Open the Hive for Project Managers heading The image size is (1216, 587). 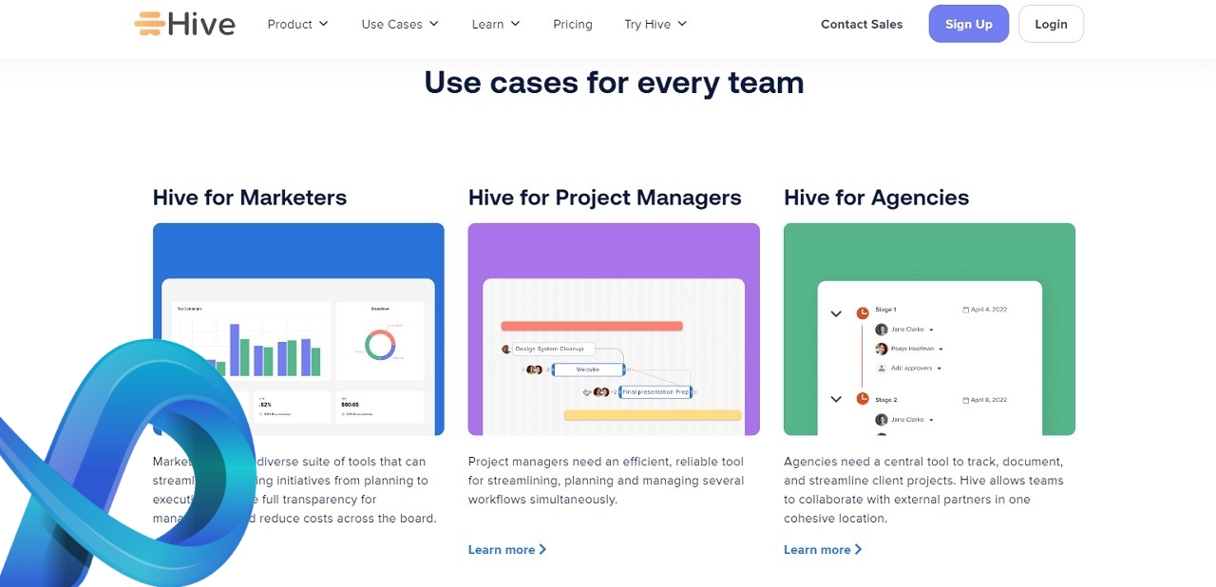[x=604, y=198]
